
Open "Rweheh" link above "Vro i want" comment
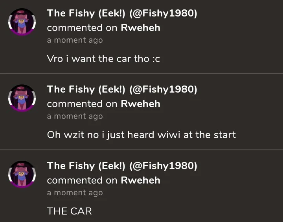140,28
